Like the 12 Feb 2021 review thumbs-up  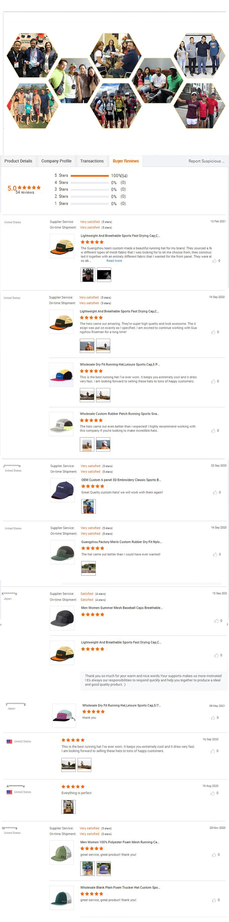pyautogui.click(x=215, y=261)
